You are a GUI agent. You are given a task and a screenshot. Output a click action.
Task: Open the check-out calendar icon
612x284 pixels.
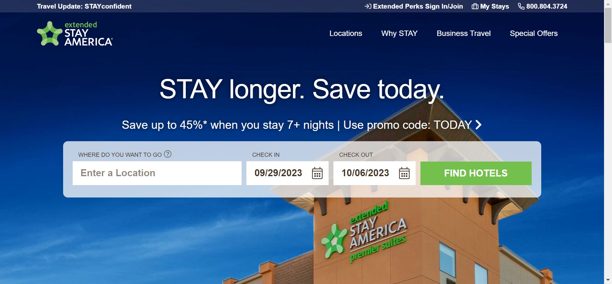[404, 173]
